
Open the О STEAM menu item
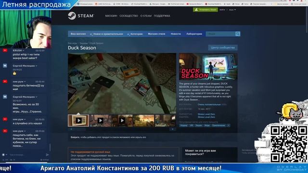146,16
